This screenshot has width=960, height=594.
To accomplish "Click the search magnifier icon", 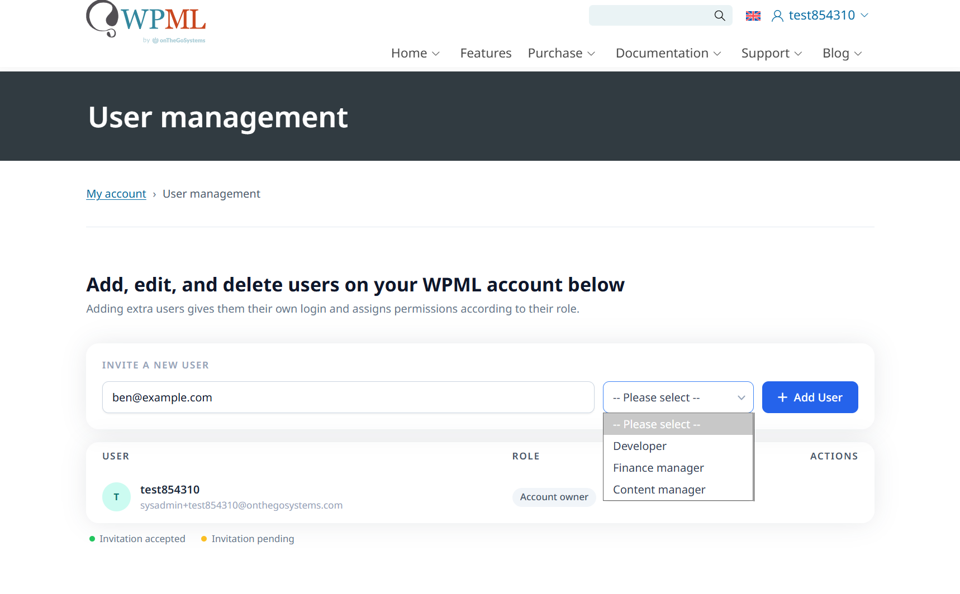I will pos(720,16).
